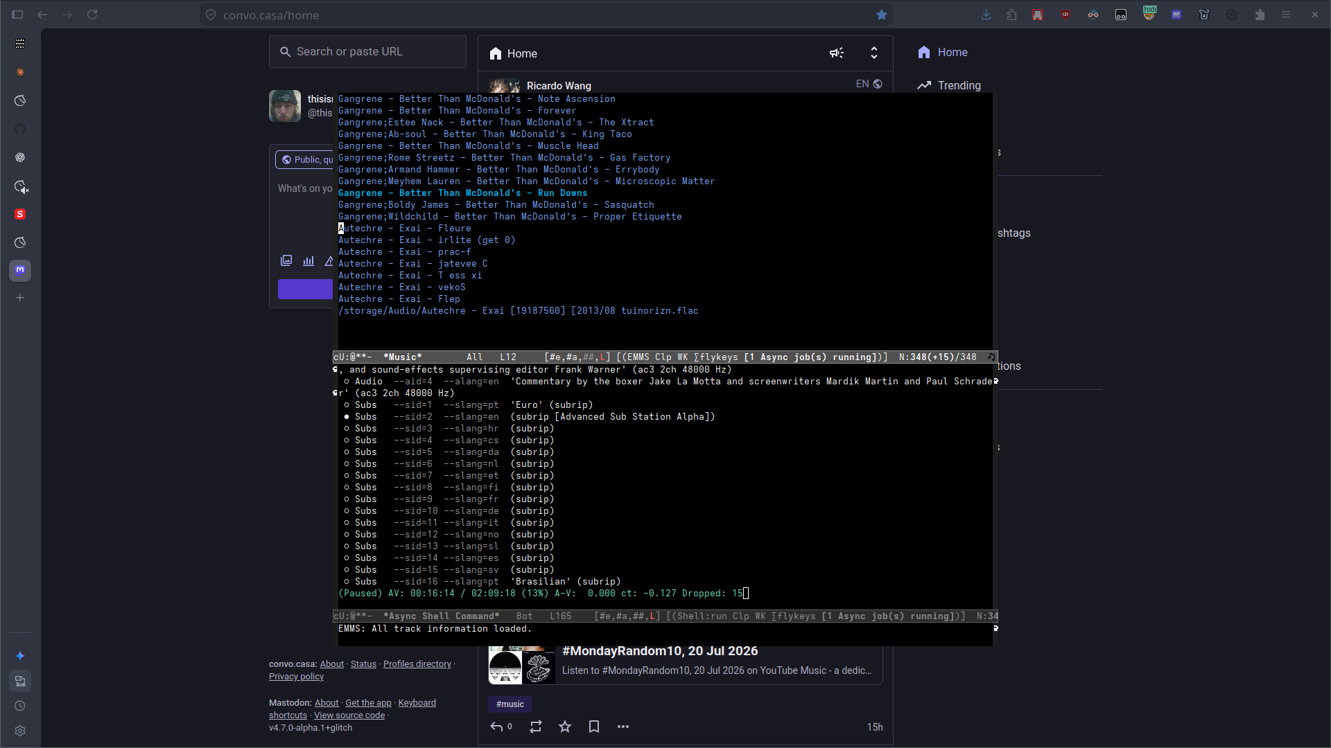
Task: Open the muted tab in browser sidebar
Action: [21, 186]
